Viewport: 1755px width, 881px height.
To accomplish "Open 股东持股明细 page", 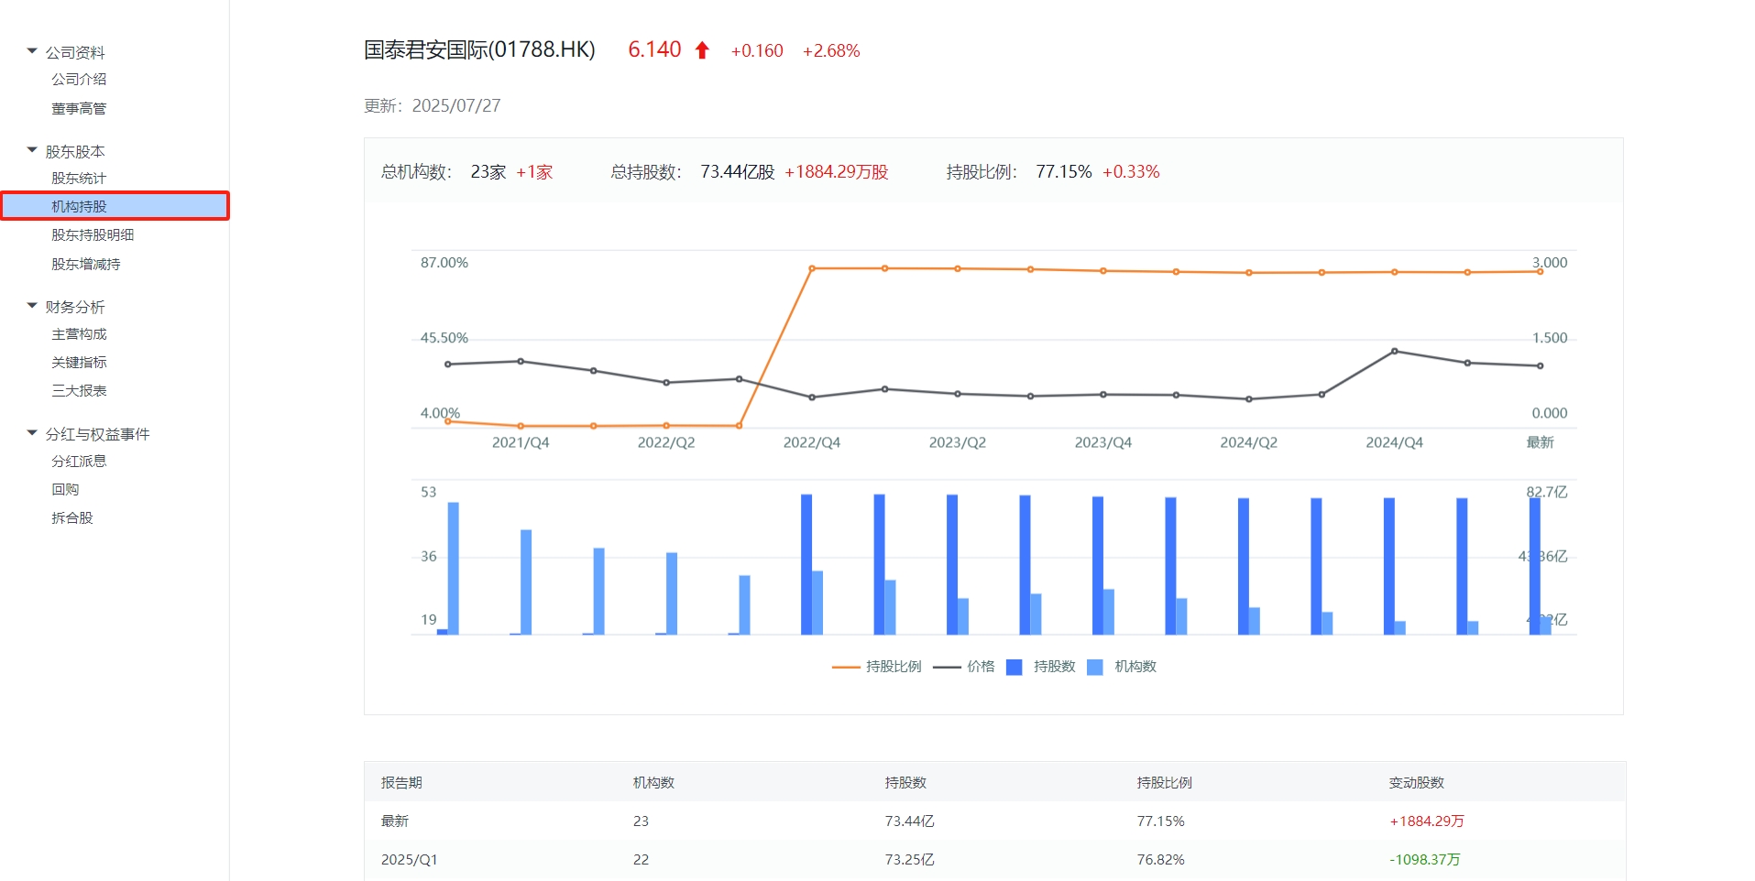I will 93,235.
